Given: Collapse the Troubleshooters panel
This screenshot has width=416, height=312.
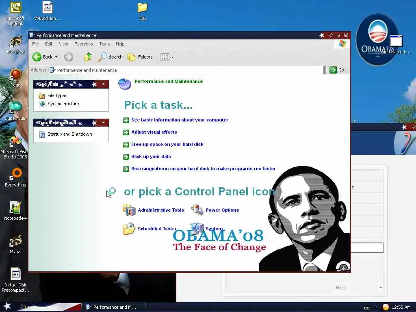Looking at the screenshot, I should (104, 123).
